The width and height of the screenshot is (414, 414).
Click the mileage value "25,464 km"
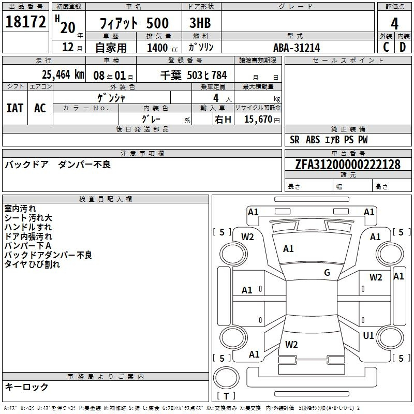coord(63,75)
